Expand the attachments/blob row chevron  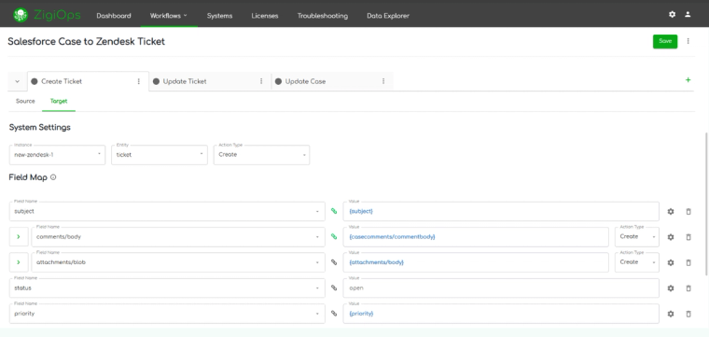pos(19,262)
